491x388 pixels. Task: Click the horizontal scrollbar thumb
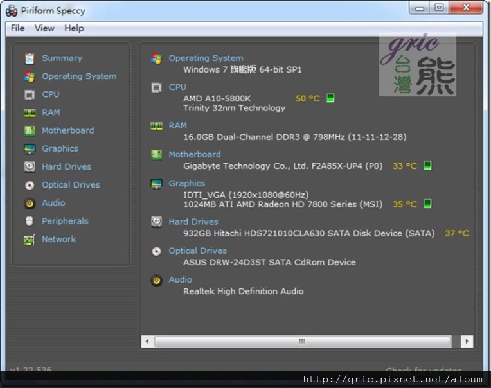click(303, 341)
